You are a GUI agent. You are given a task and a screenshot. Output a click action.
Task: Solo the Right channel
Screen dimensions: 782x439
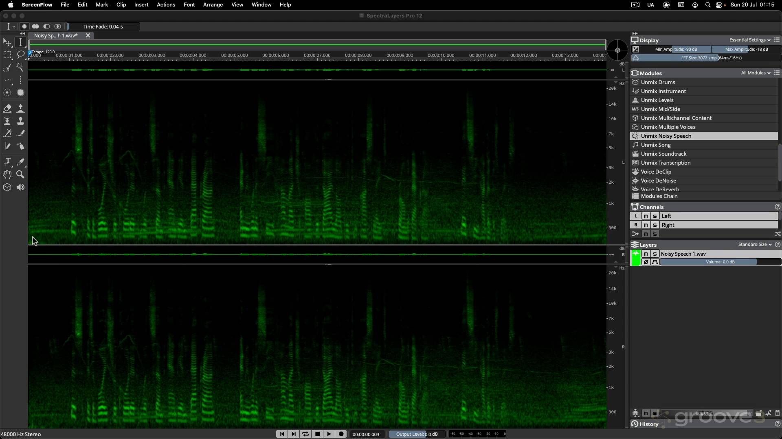(x=655, y=225)
